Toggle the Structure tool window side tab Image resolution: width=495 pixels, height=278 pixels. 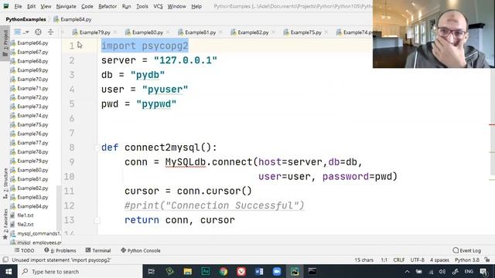coord(5,184)
